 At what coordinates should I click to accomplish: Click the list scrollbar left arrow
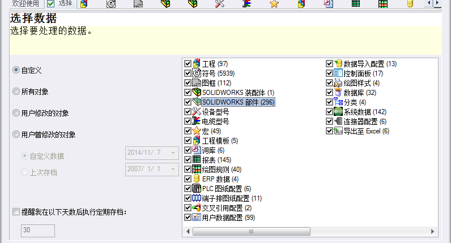[x=188, y=231]
